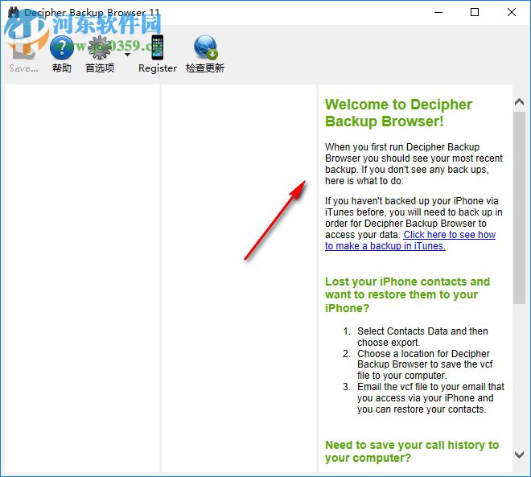Click 'Need to save your call history' heading
Viewport: 531px width, 477px height.
[412, 451]
